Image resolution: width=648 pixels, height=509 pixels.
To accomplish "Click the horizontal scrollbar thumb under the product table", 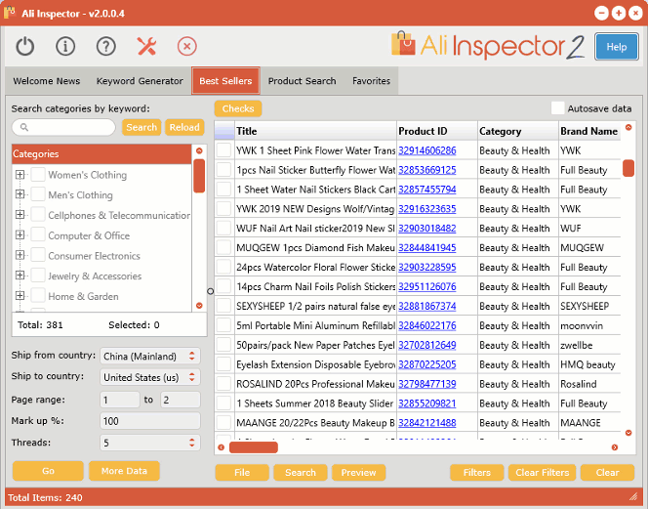I will [253, 447].
